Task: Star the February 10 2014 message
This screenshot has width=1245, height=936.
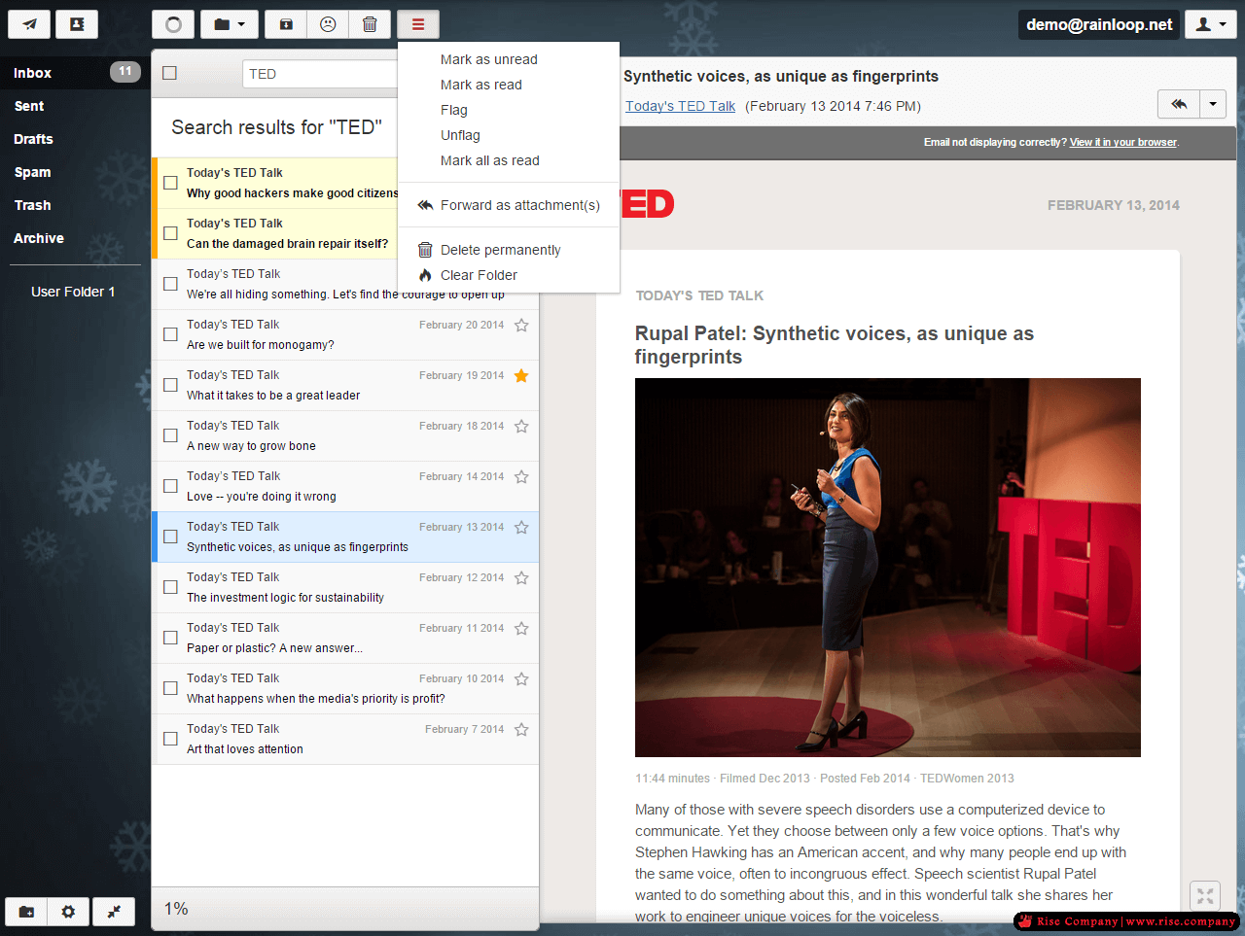Action: pyautogui.click(x=521, y=679)
